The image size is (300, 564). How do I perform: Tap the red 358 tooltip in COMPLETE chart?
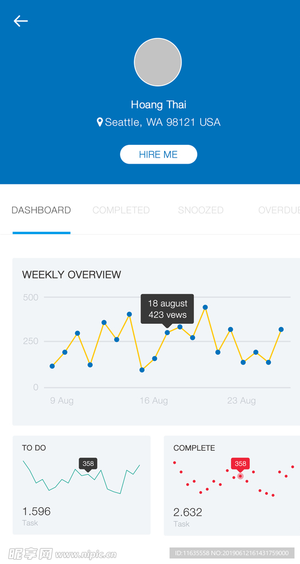point(241,464)
